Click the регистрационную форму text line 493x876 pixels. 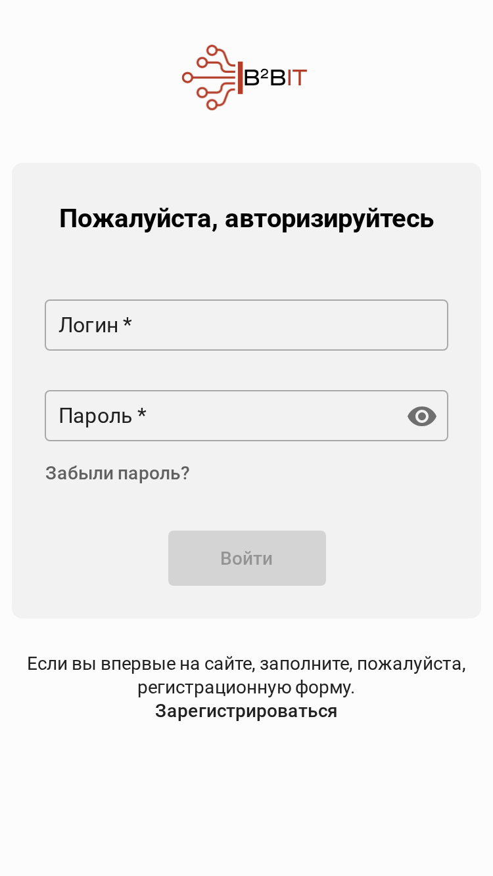point(246,688)
